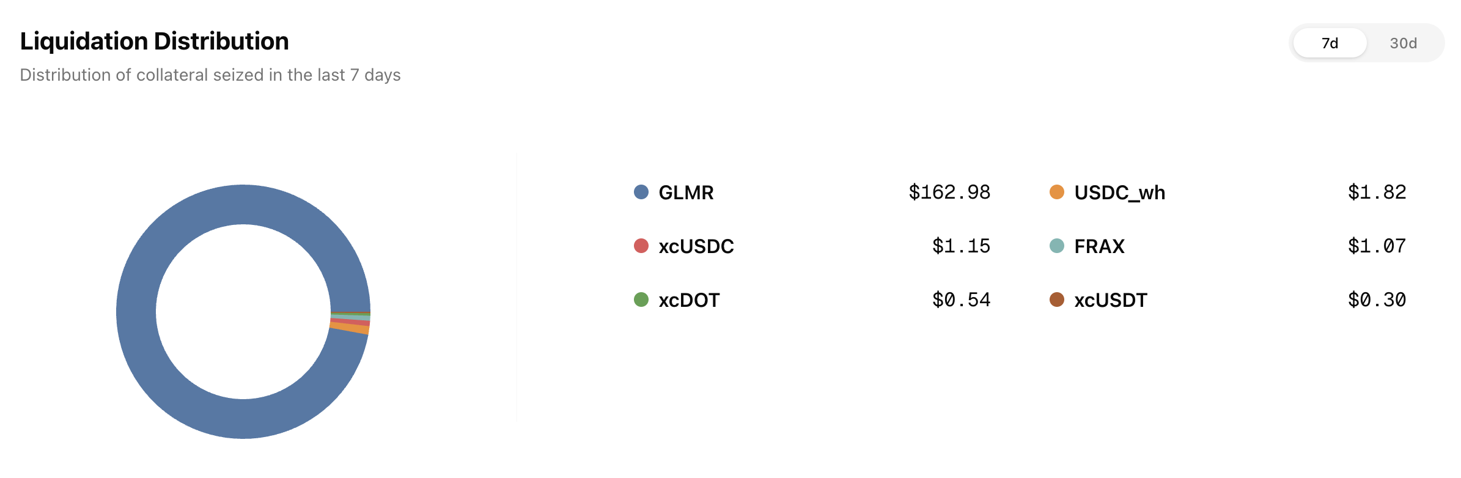
Task: Switch to the 30d time range
Action: tap(1403, 43)
